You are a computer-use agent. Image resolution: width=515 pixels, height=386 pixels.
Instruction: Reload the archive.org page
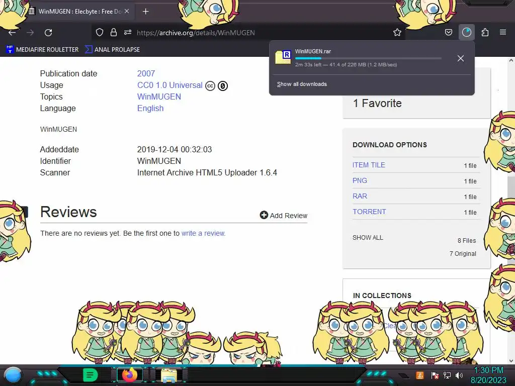coord(48,33)
